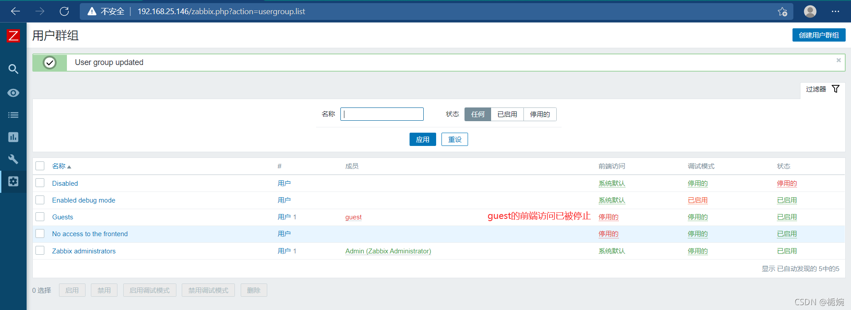Open Reports chart icon in sidebar
The width and height of the screenshot is (851, 310).
[13, 137]
